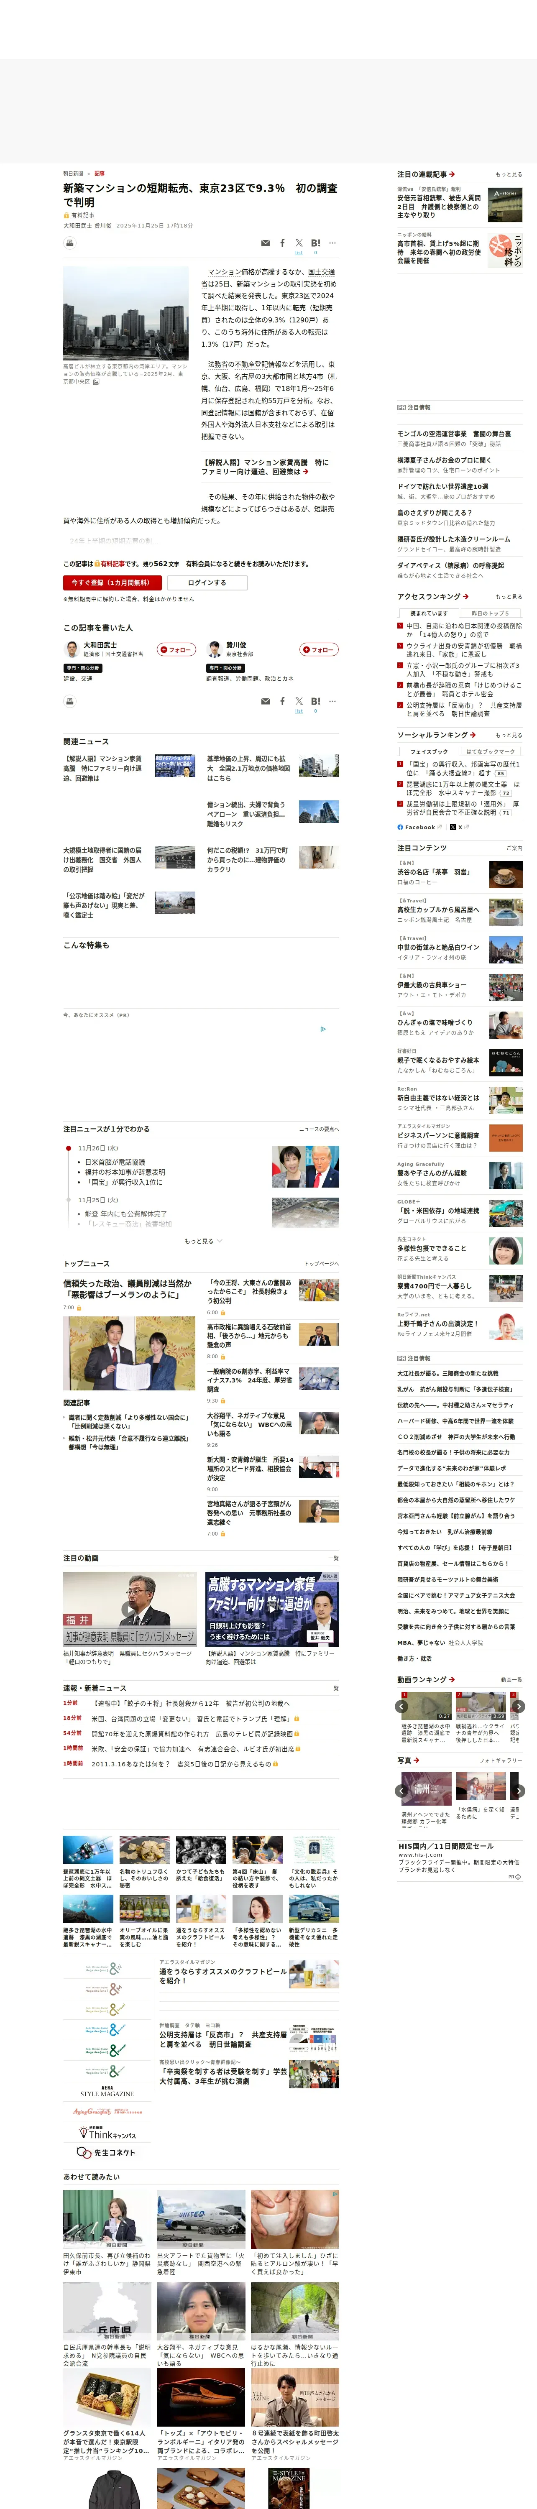Click previous arrow in 写真 carousel

pos(401,1790)
